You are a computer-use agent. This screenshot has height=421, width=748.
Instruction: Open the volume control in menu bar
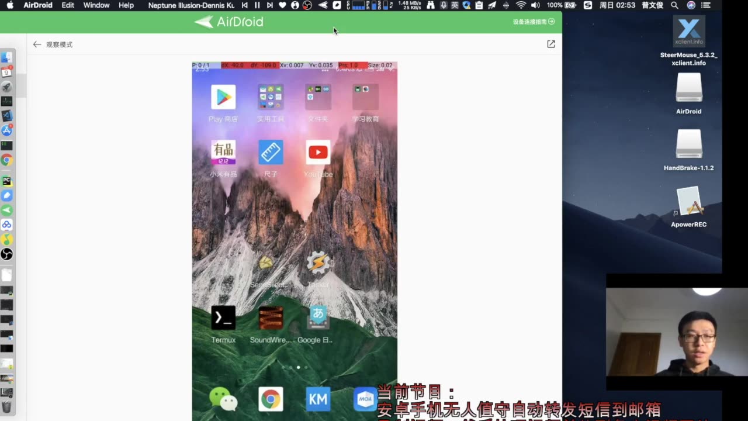[535, 5]
